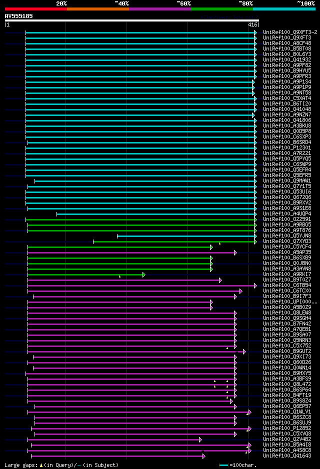Click the UniRef100_A3BKU8 label

click(287, 125)
